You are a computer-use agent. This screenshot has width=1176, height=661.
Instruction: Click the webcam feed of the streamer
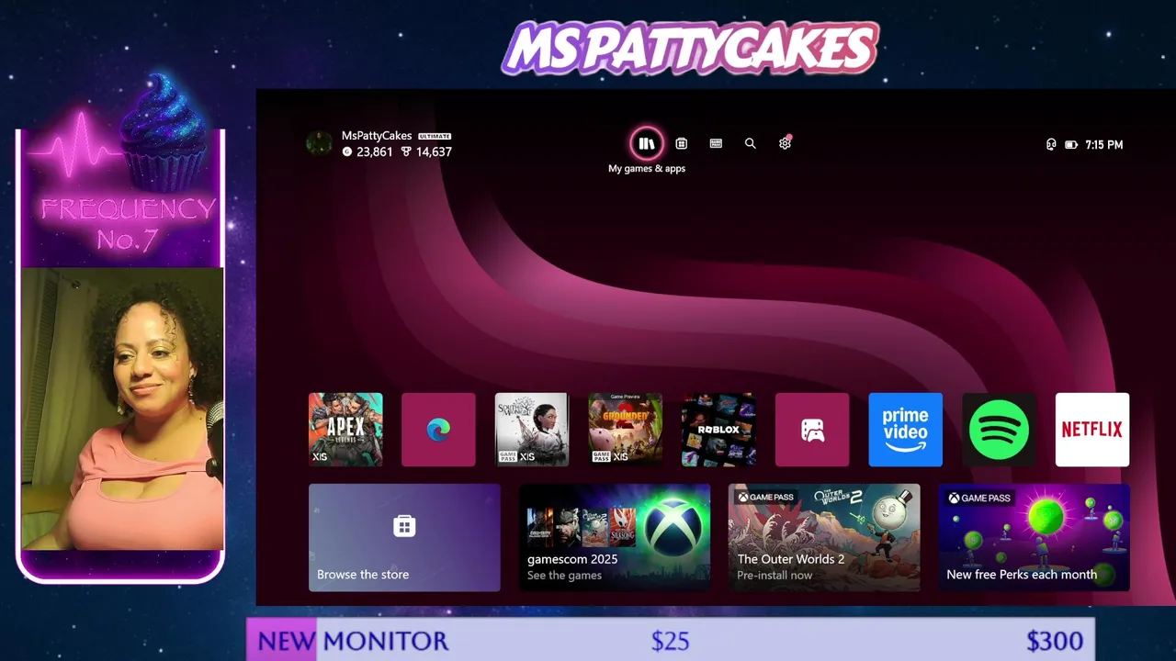[x=122, y=409]
